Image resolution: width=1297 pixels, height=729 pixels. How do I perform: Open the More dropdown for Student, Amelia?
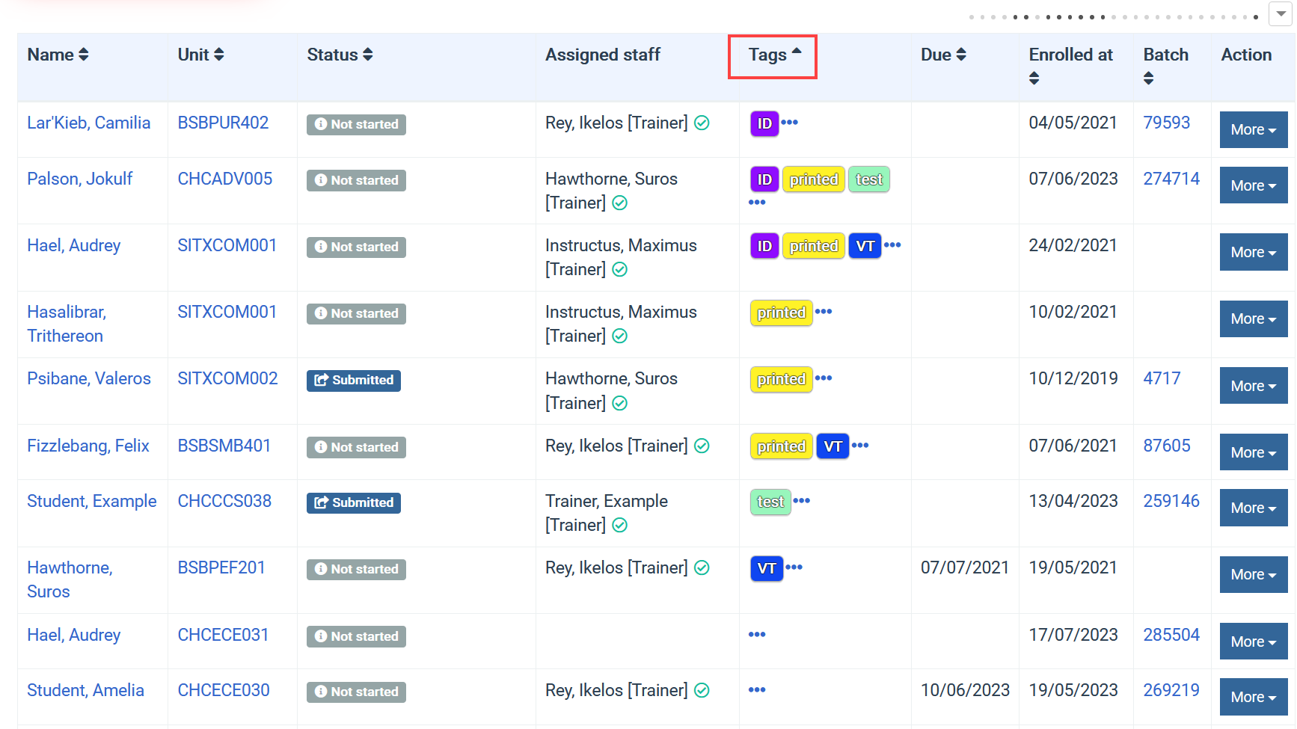[1253, 696]
